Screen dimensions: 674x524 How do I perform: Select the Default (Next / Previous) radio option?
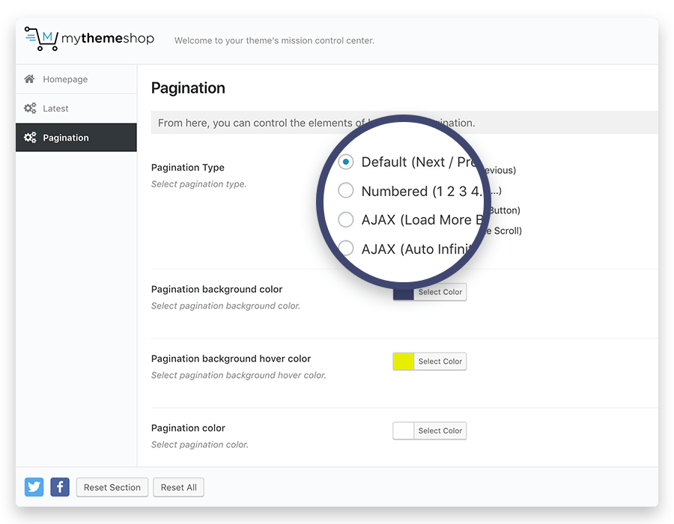345,162
